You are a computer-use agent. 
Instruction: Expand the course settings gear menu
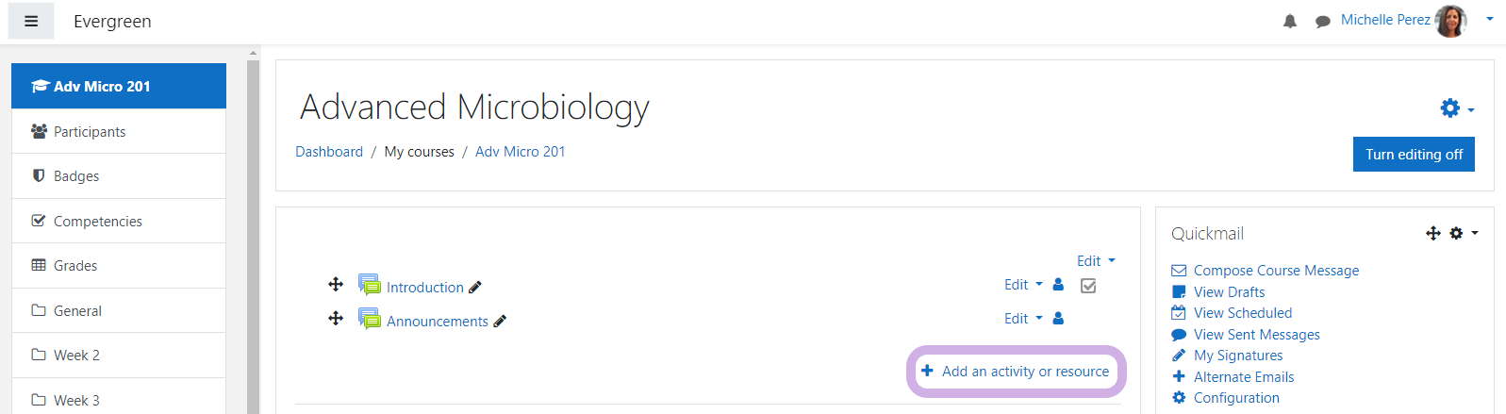point(1457,108)
